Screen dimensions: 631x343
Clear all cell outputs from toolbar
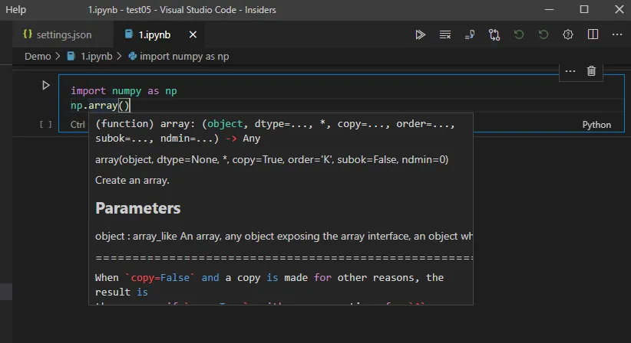[444, 34]
